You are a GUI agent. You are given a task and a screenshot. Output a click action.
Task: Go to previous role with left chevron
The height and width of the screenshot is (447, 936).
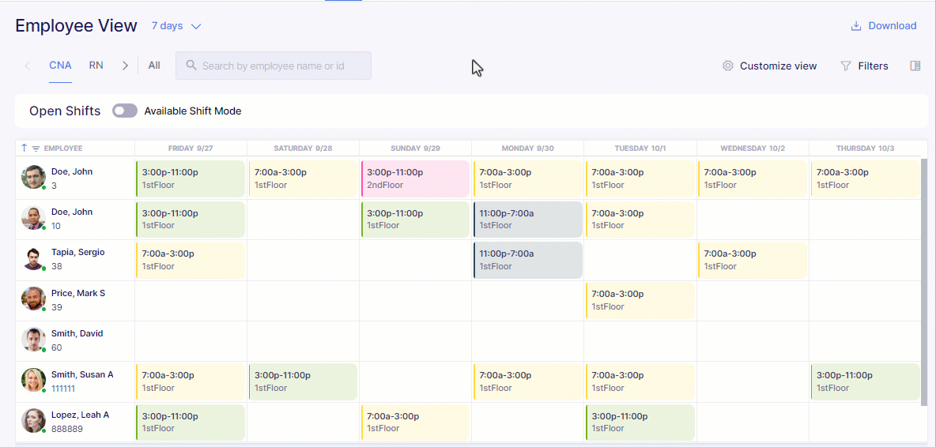[x=28, y=66]
